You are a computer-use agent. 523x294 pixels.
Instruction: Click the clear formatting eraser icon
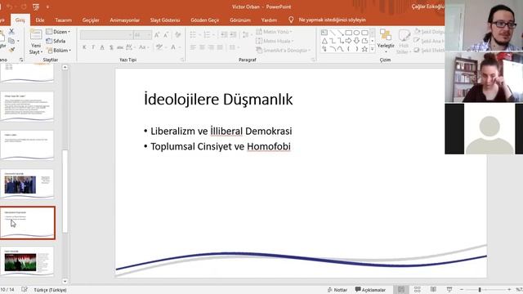(178, 34)
